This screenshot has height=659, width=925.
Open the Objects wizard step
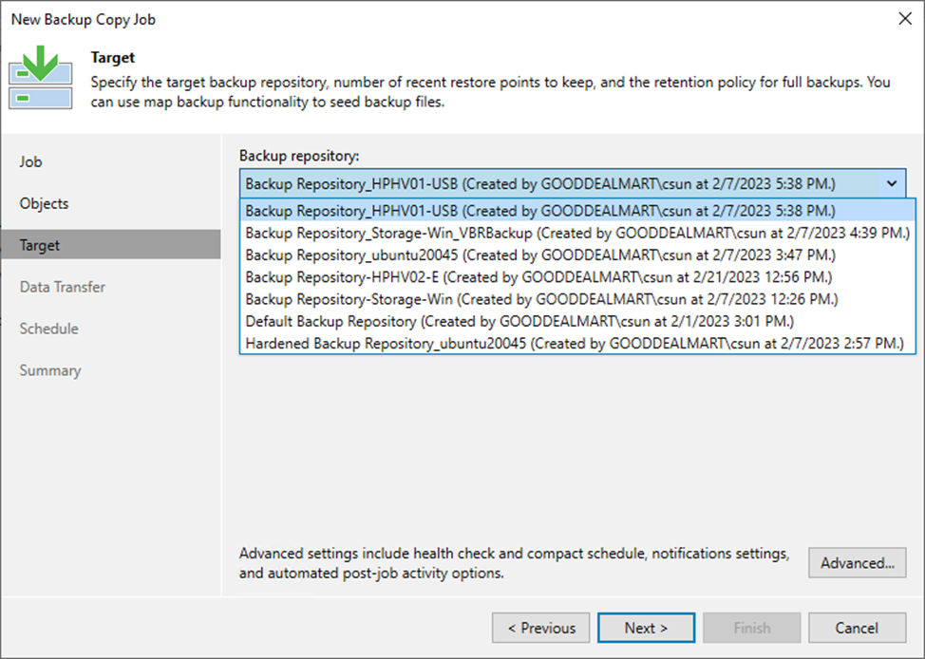[45, 203]
